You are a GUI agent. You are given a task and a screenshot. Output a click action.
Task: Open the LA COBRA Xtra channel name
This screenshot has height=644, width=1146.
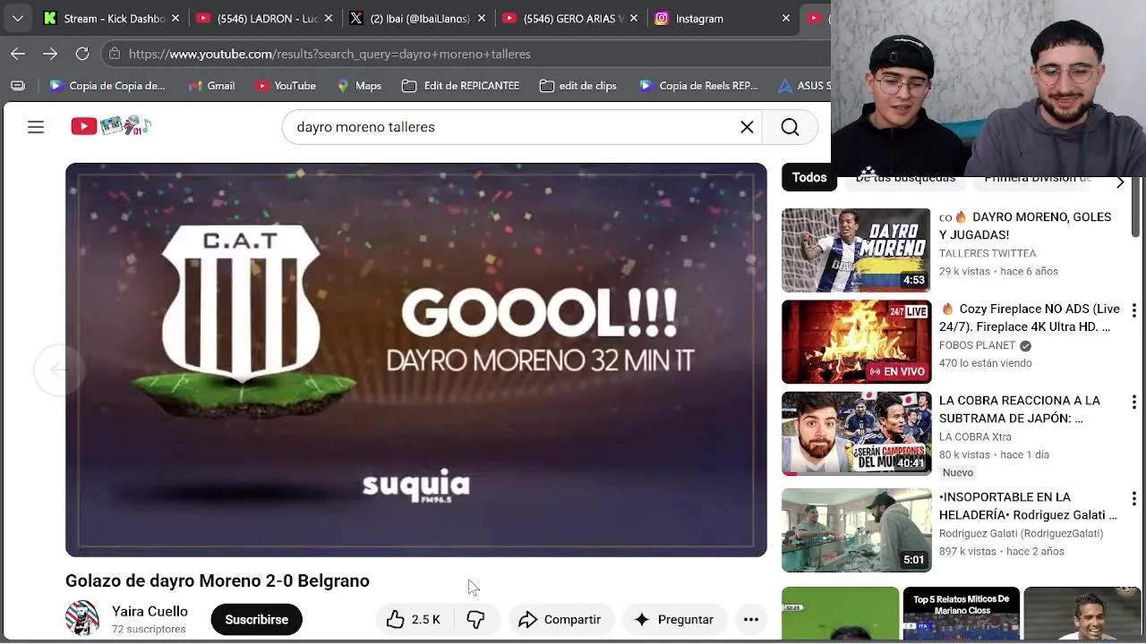point(975,436)
